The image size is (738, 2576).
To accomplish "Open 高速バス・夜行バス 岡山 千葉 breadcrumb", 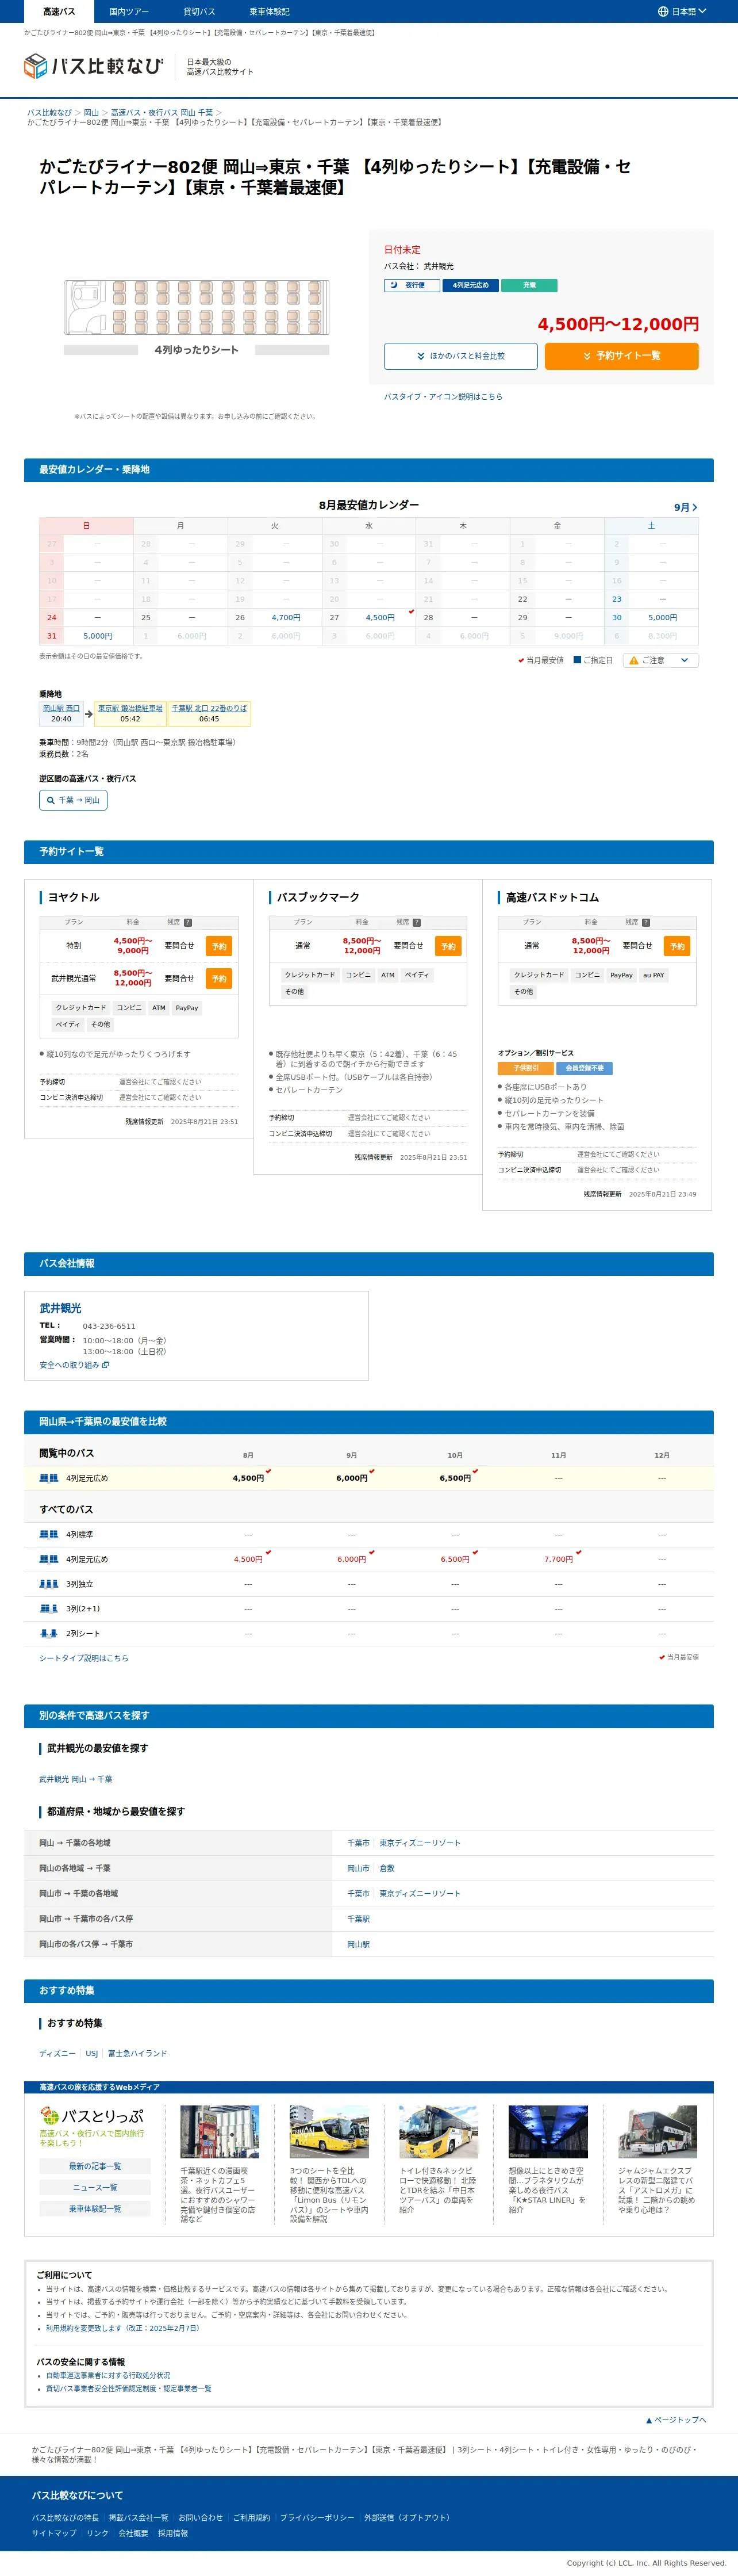I will 162,113.
